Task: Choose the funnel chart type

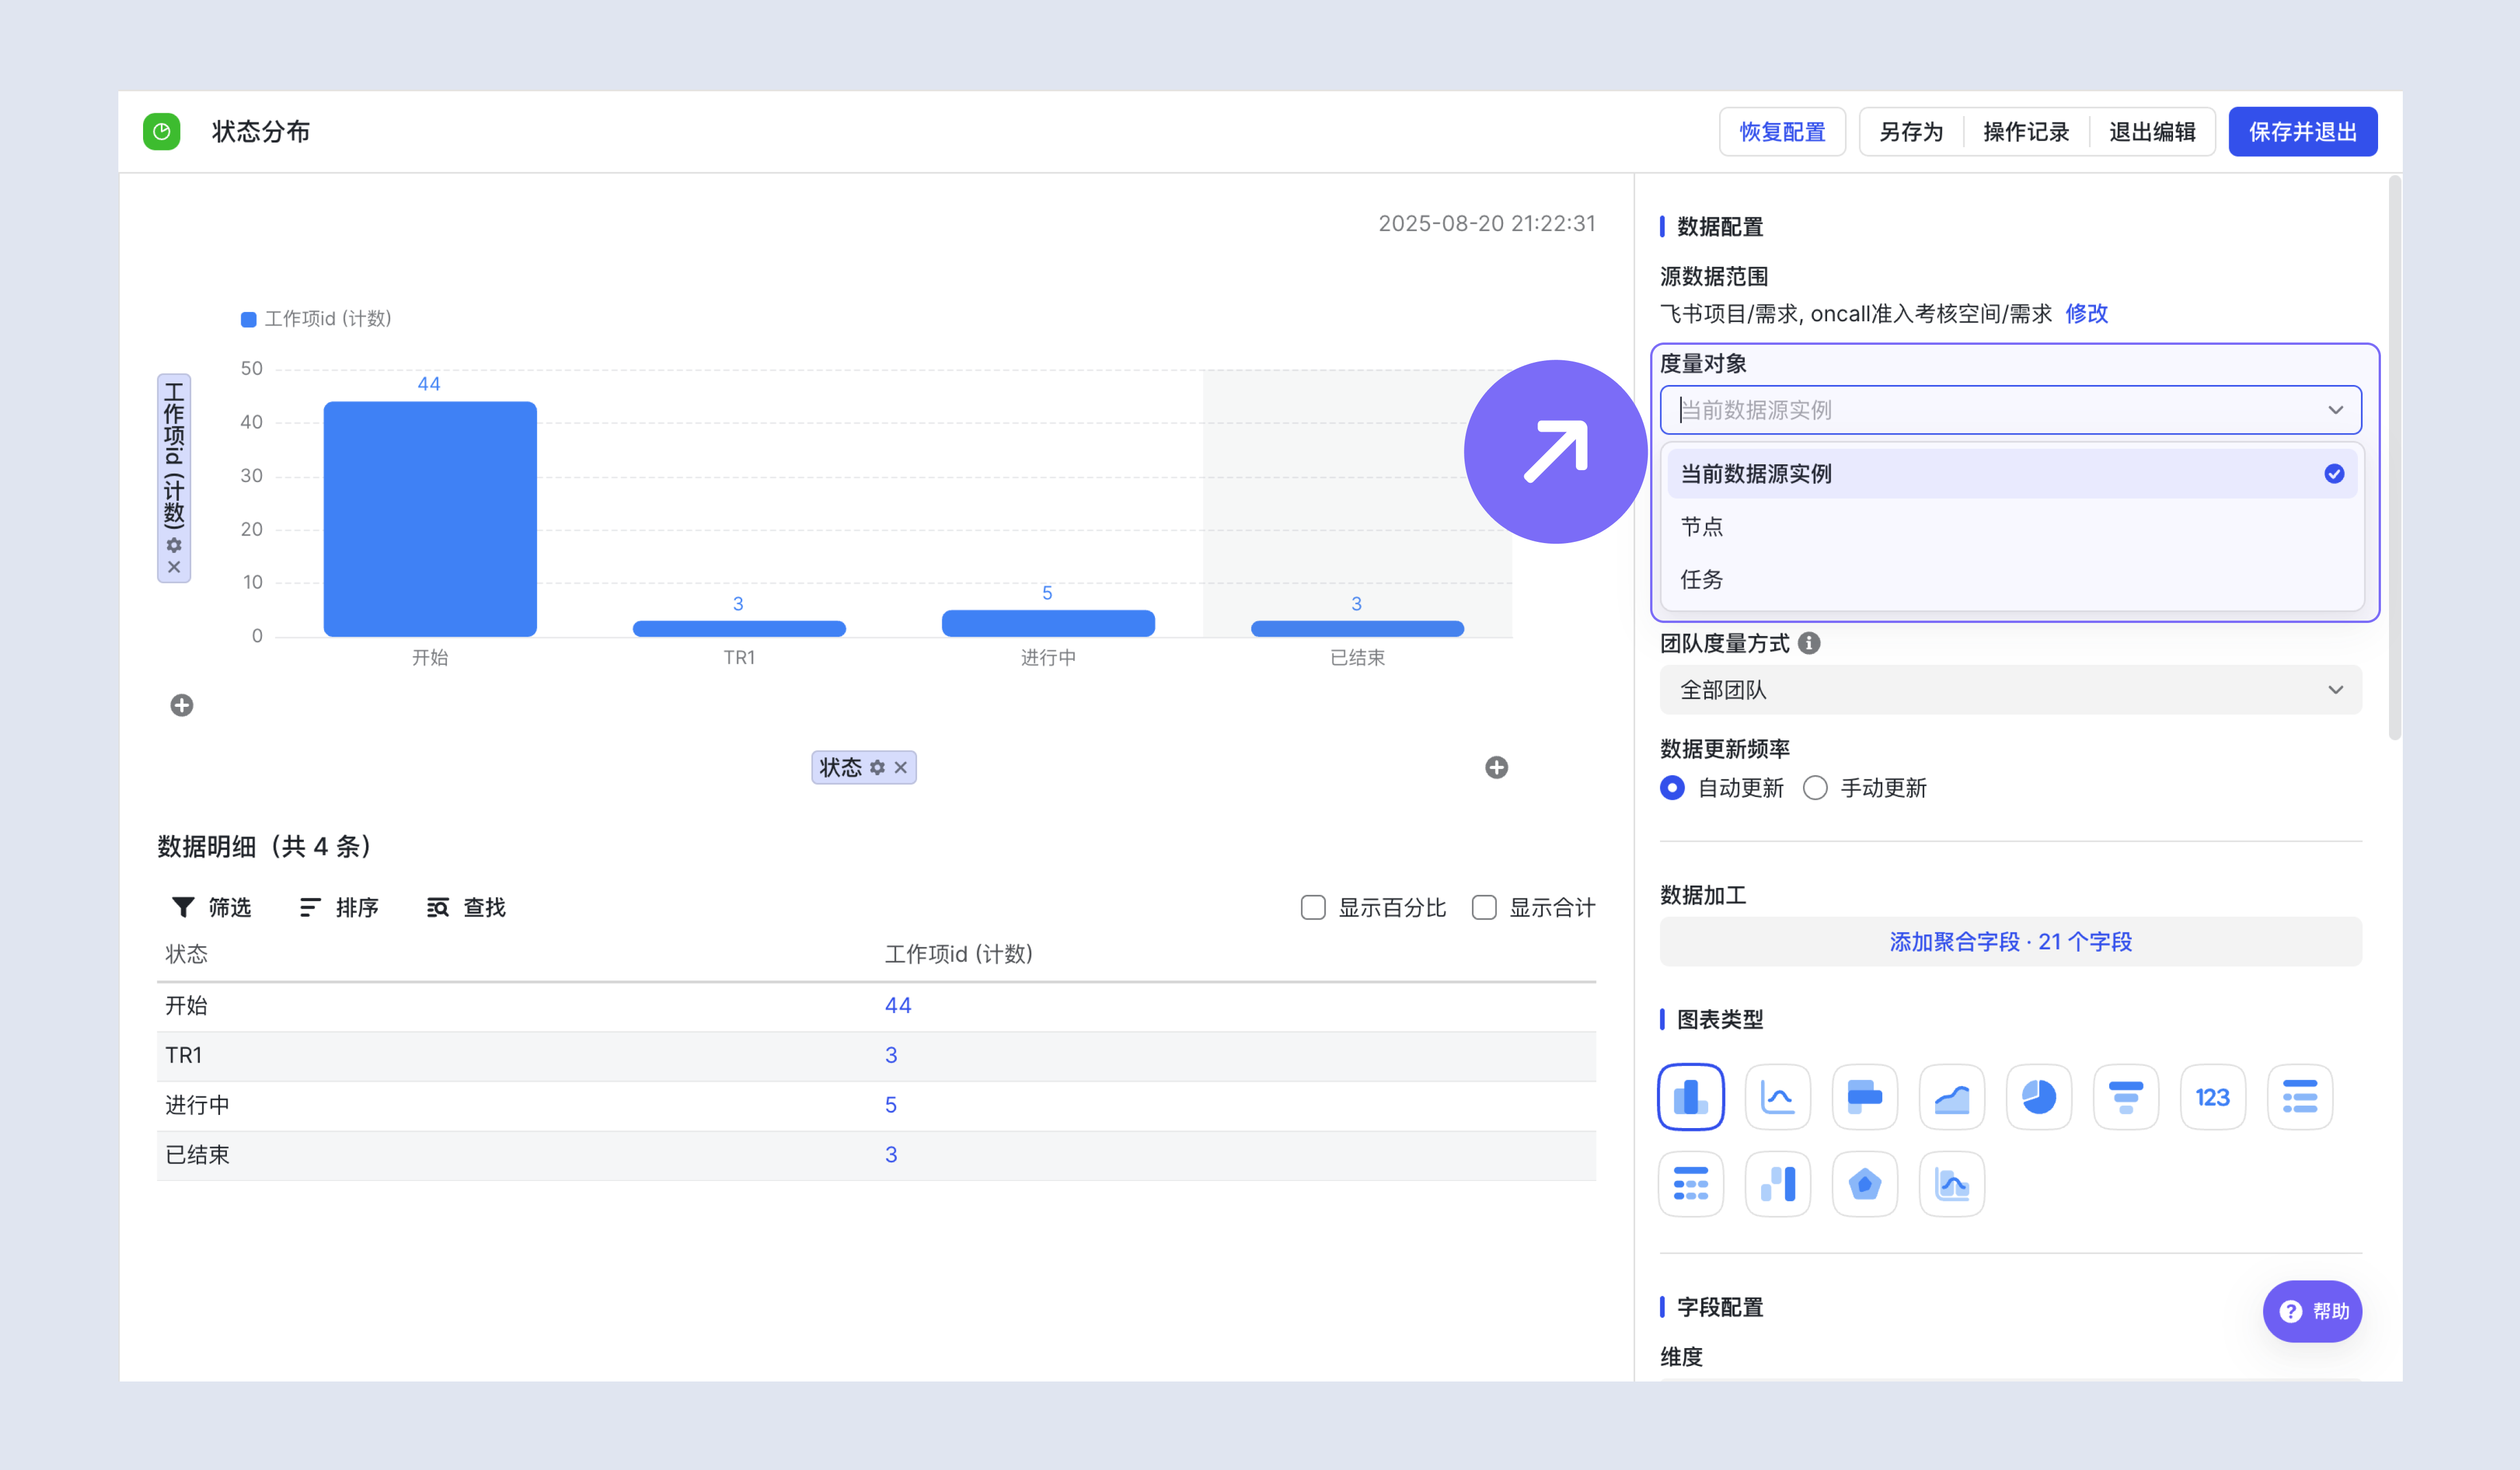Action: click(x=2125, y=1097)
